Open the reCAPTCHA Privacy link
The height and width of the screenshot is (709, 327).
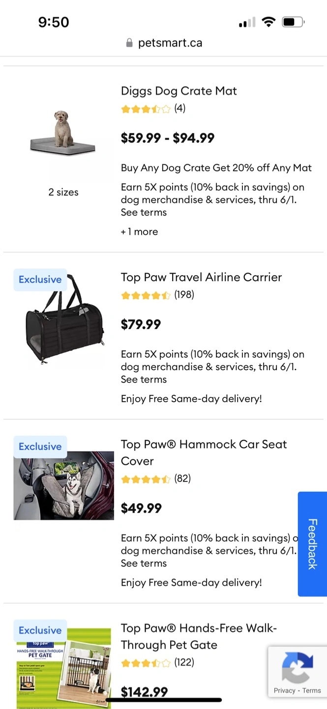click(x=285, y=691)
